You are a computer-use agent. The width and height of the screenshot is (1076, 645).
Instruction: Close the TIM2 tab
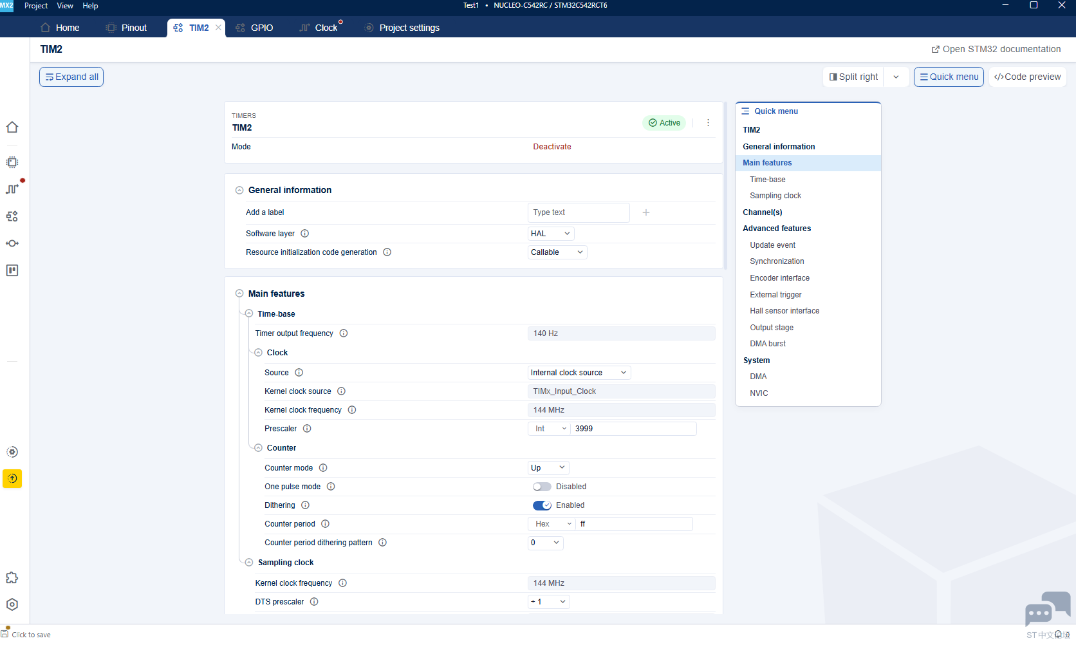(x=219, y=28)
